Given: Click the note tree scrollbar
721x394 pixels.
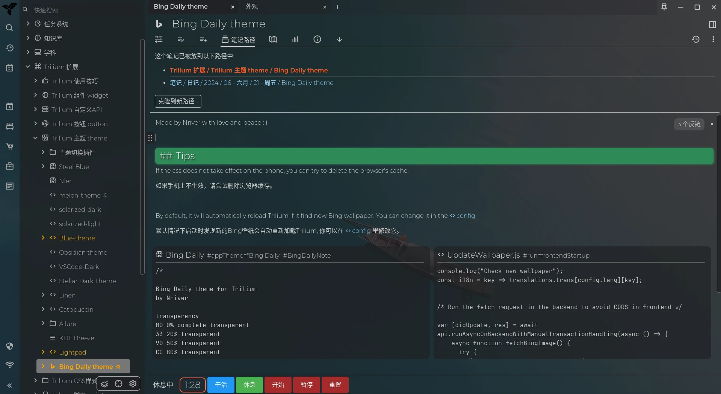Looking at the screenshot, I should coord(142,157).
